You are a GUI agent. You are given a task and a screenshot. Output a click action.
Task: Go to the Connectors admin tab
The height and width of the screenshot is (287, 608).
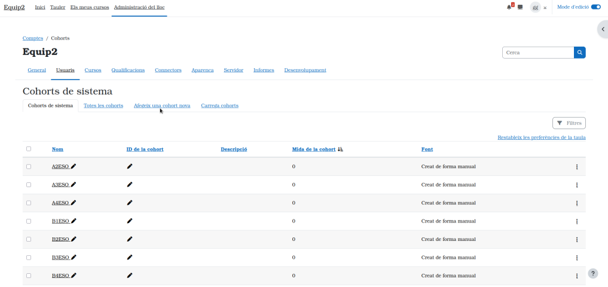pyautogui.click(x=168, y=70)
